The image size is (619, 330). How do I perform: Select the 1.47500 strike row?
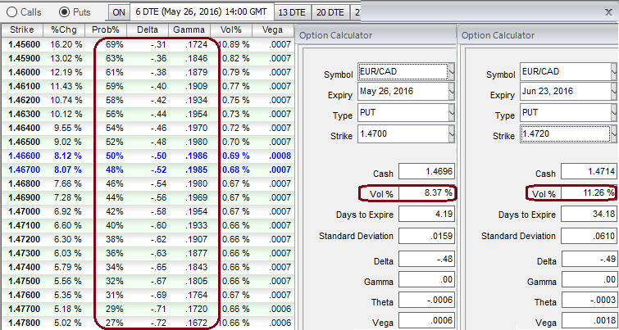coord(148,281)
